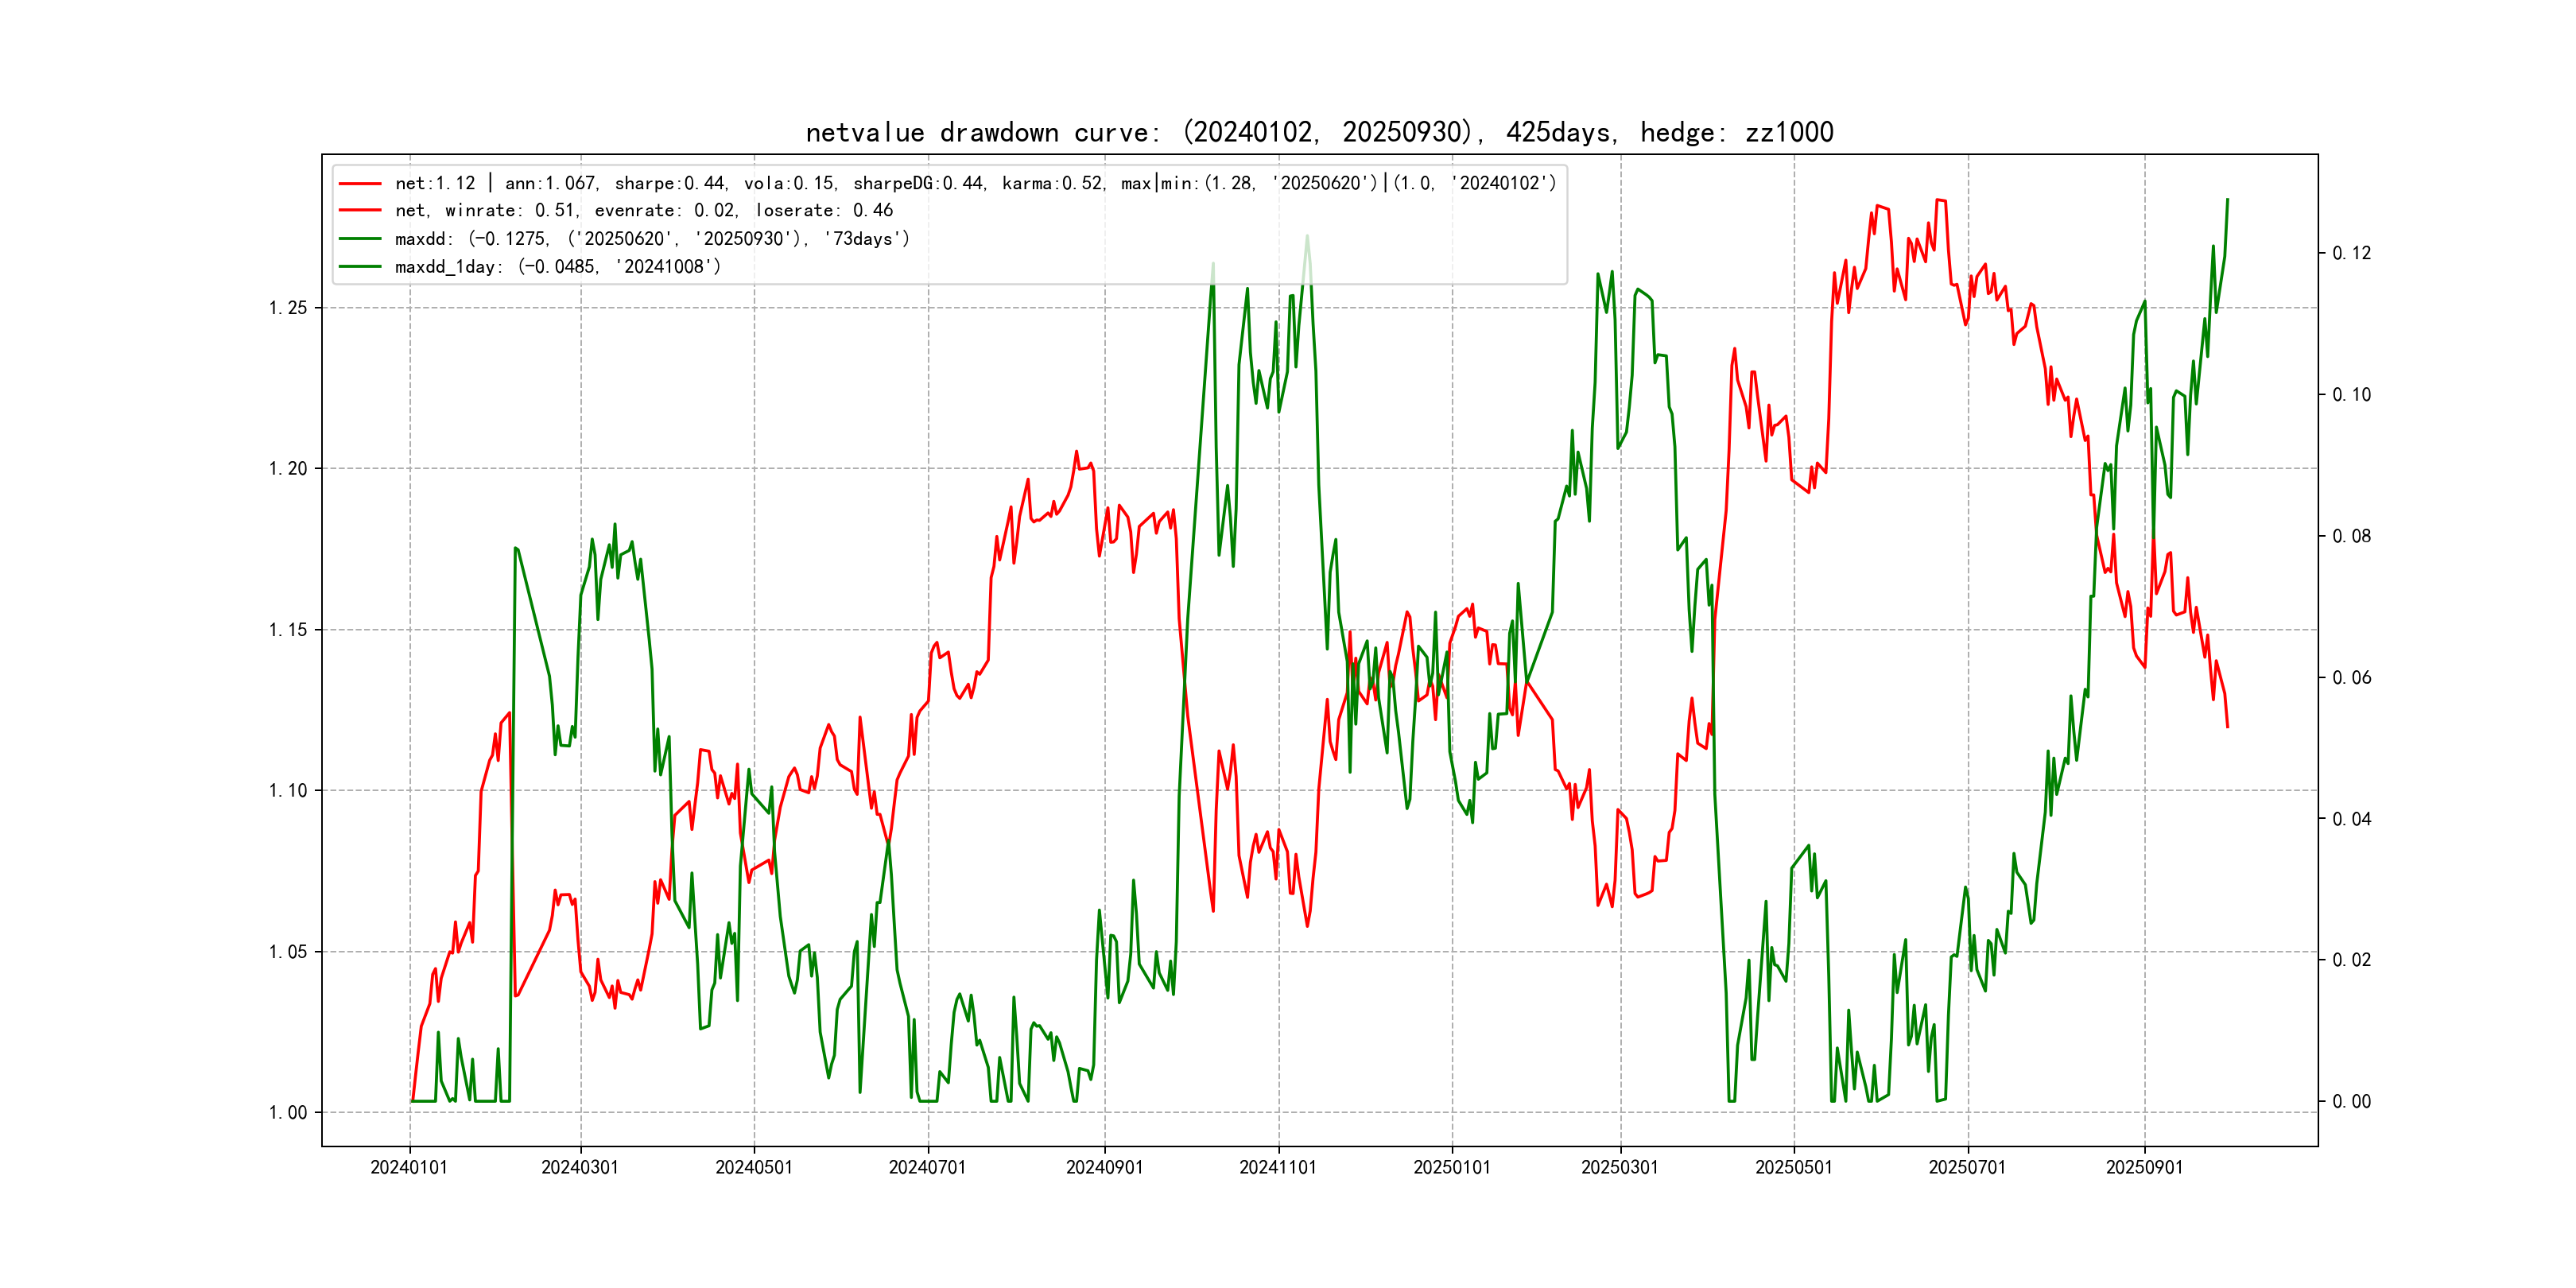Click the x-axis date label 20240101
The height and width of the screenshot is (1288, 2576).
[x=409, y=1167]
